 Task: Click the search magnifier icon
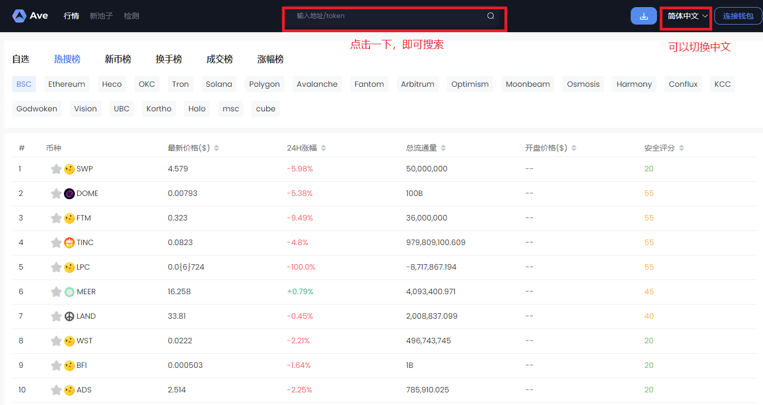pos(491,16)
